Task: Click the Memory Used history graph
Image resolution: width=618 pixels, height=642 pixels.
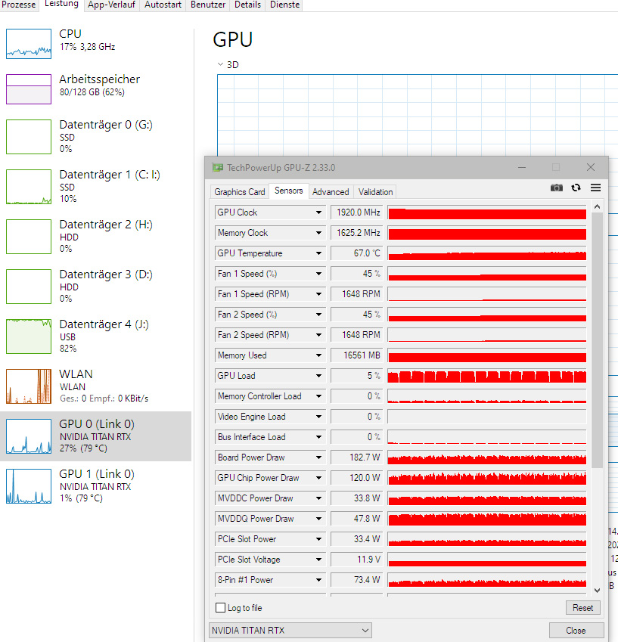Action: click(x=487, y=355)
